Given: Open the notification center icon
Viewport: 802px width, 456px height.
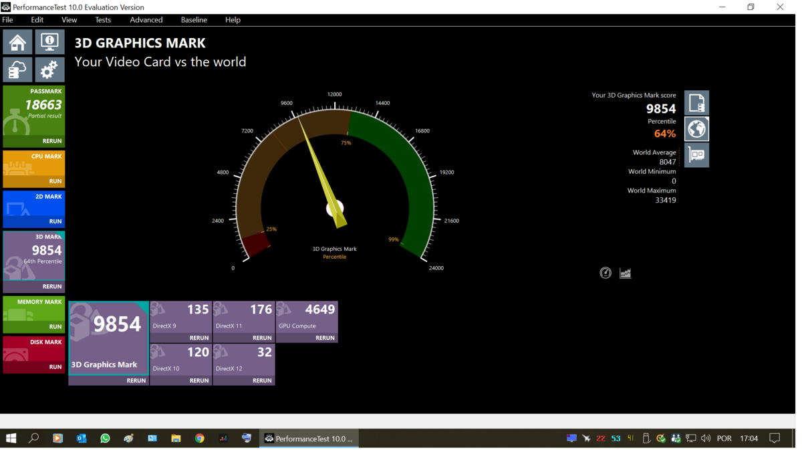Looking at the screenshot, I should pyautogui.click(x=775, y=439).
